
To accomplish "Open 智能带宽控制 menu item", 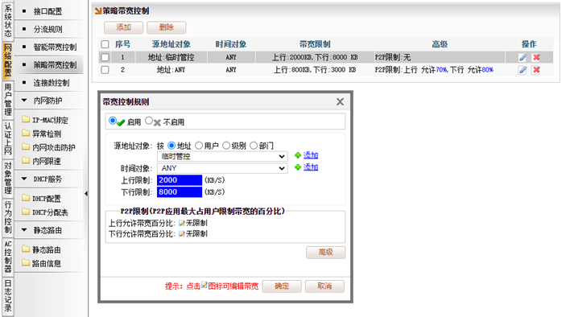I will pos(55,47).
